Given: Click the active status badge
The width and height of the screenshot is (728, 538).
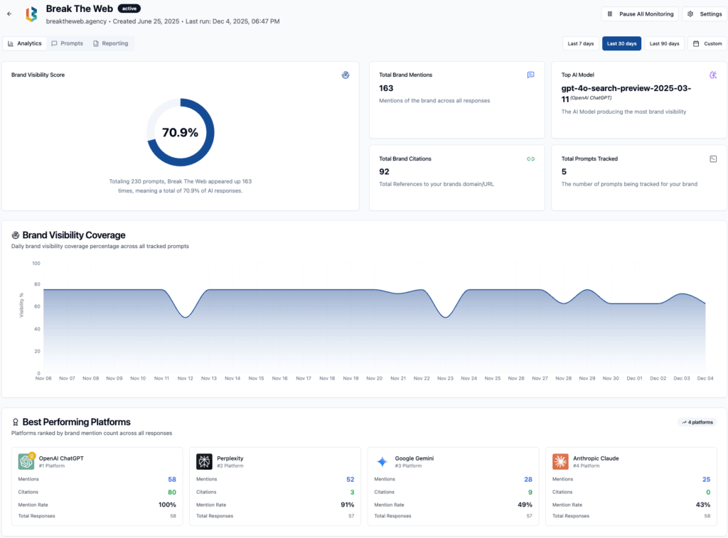Looking at the screenshot, I should pyautogui.click(x=129, y=9).
